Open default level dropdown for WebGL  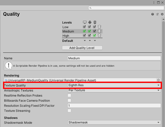95,41
